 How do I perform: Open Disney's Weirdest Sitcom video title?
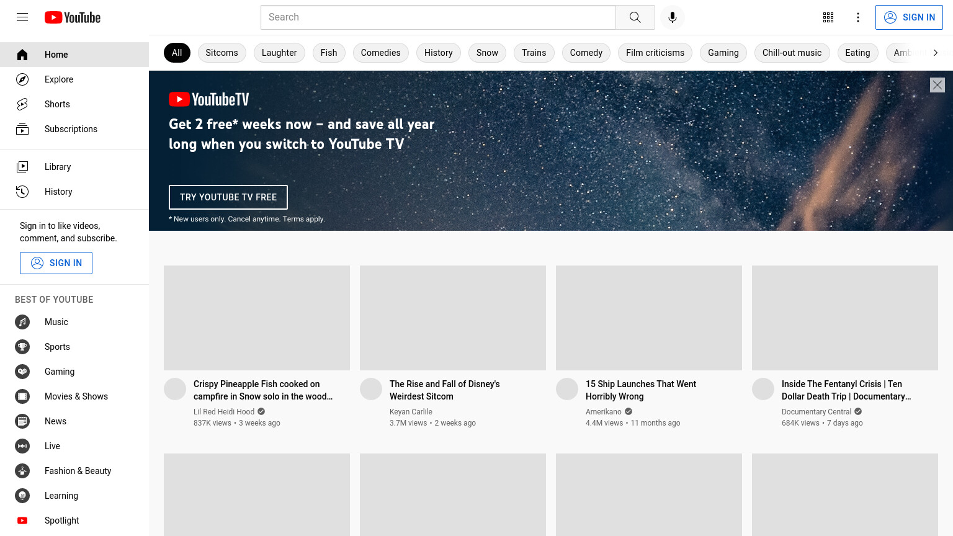click(445, 390)
